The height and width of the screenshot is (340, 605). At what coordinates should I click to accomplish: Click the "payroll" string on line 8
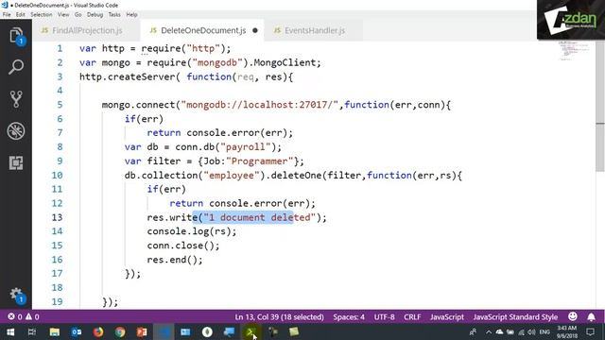pyautogui.click(x=246, y=147)
